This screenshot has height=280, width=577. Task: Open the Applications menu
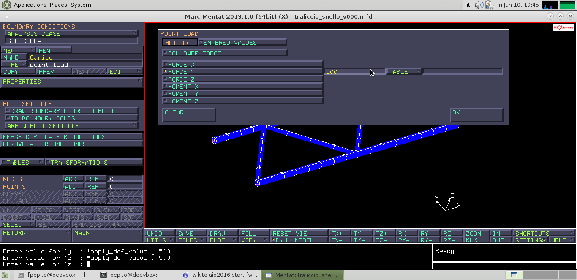click(30, 5)
